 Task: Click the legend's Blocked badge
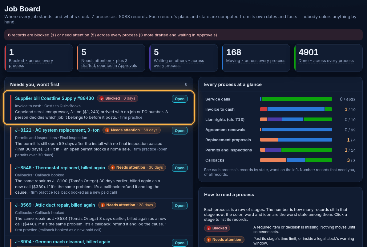(x=217, y=228)
